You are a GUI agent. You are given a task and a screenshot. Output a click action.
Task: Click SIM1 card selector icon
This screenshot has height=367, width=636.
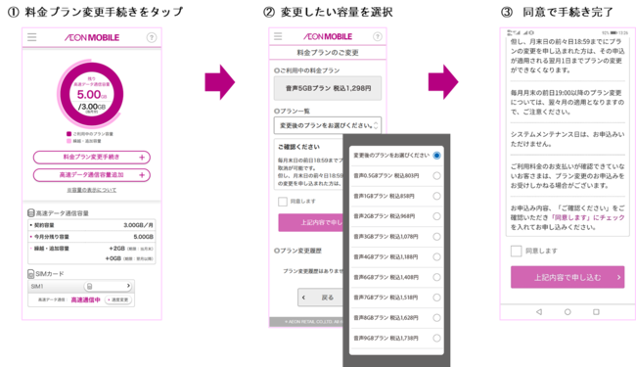point(90,287)
